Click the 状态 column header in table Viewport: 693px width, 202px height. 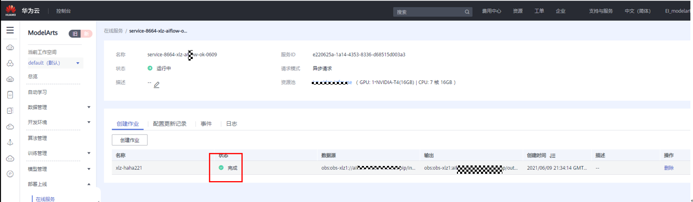[224, 156]
